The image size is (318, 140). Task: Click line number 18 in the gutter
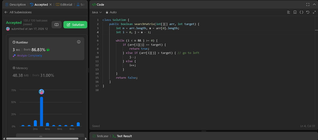point(97,90)
